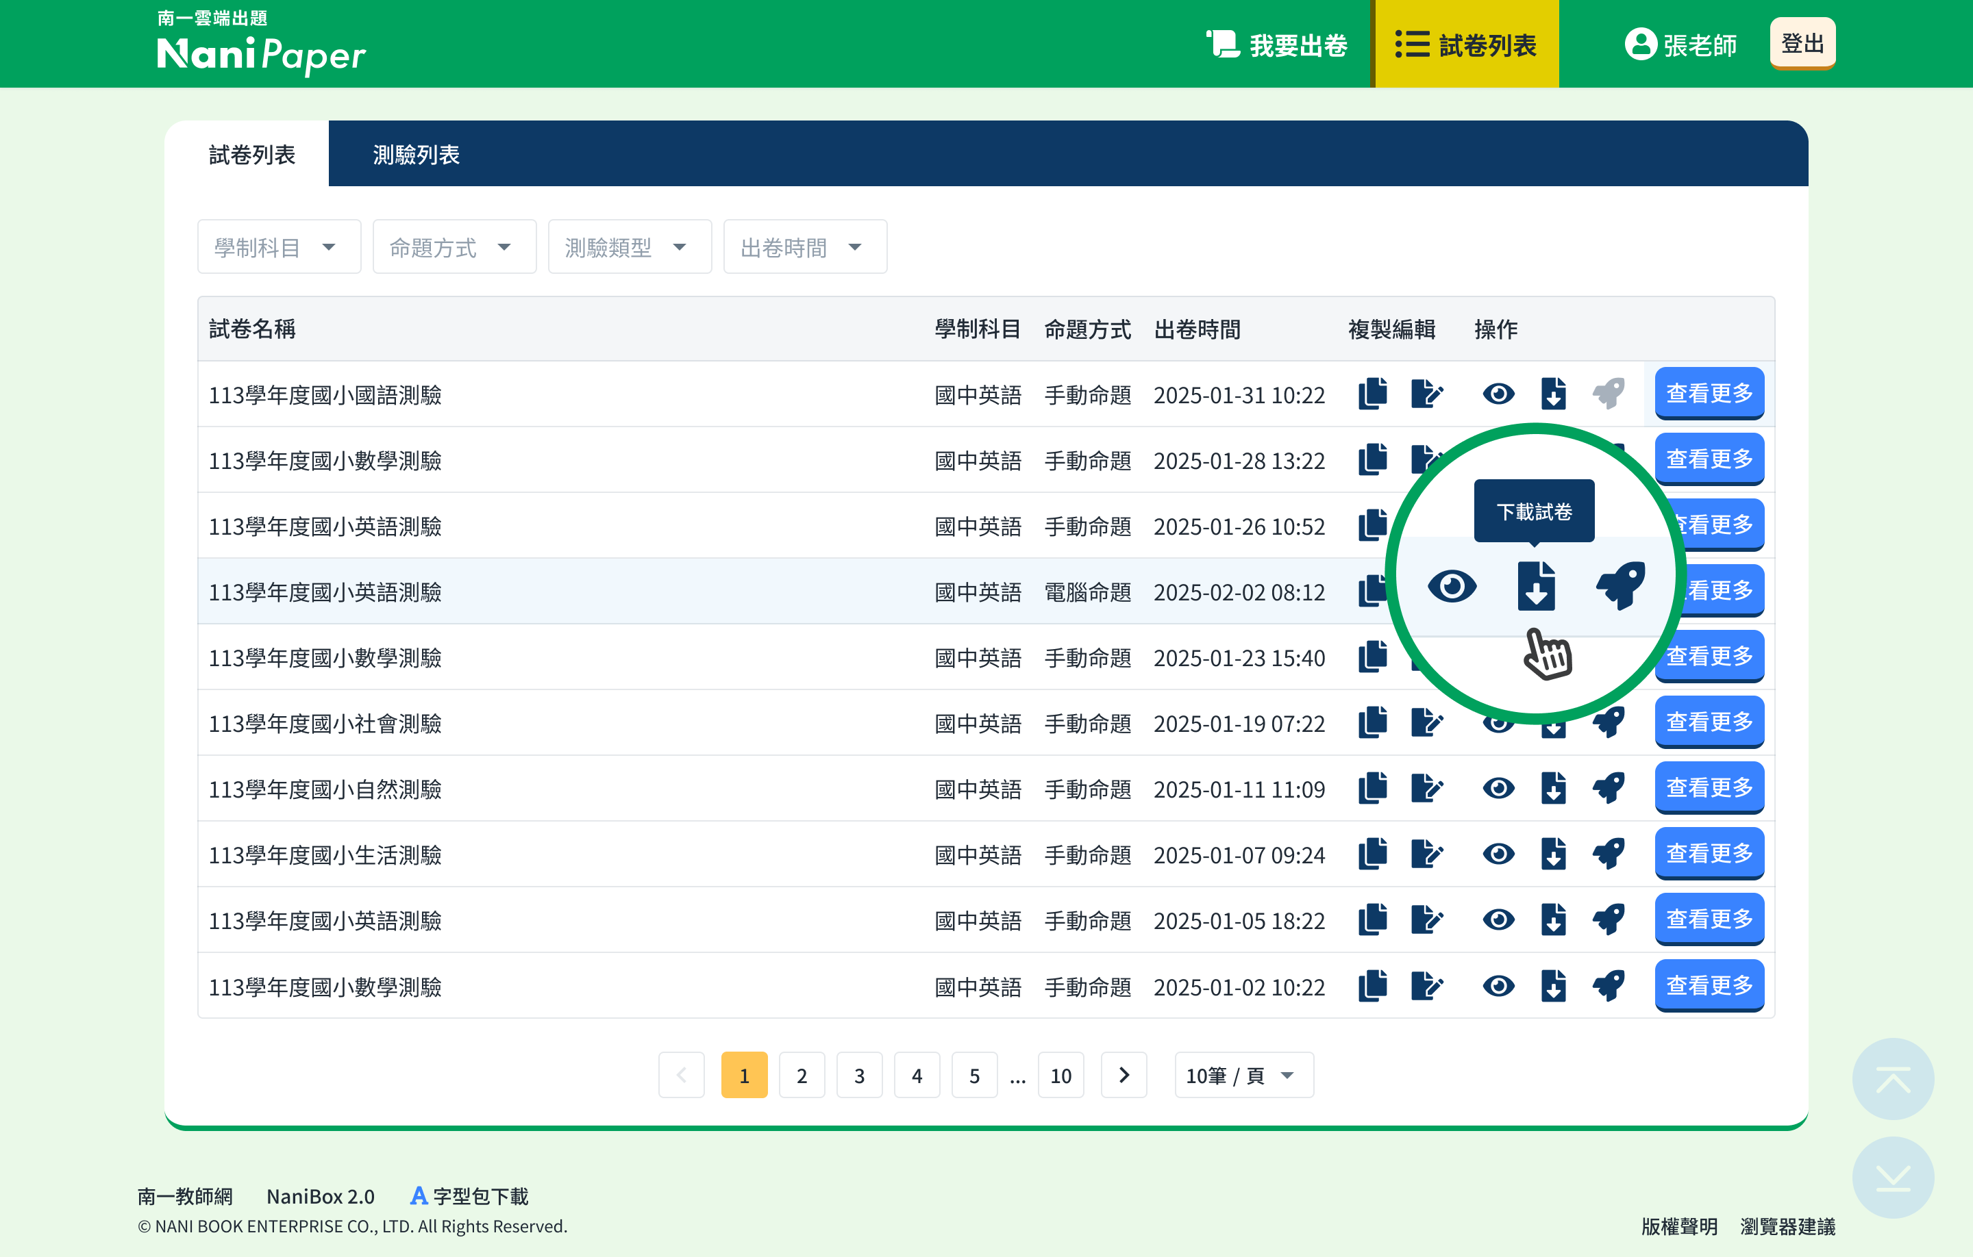This screenshot has width=1973, height=1257.
Task: Copy the exam dated 2025-01-05 18:22
Action: (x=1372, y=919)
